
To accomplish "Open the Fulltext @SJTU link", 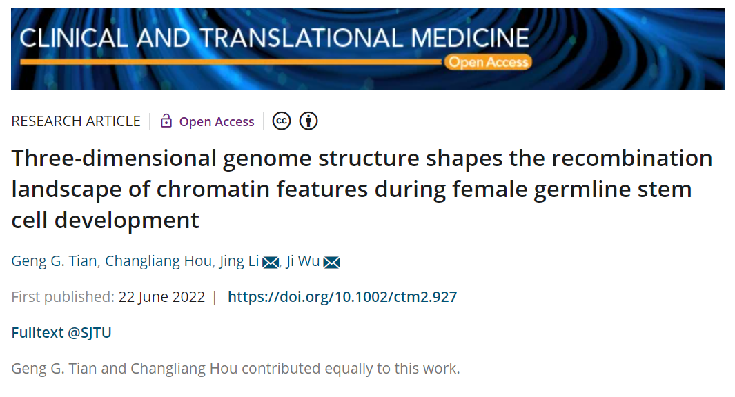I will pos(61,332).
